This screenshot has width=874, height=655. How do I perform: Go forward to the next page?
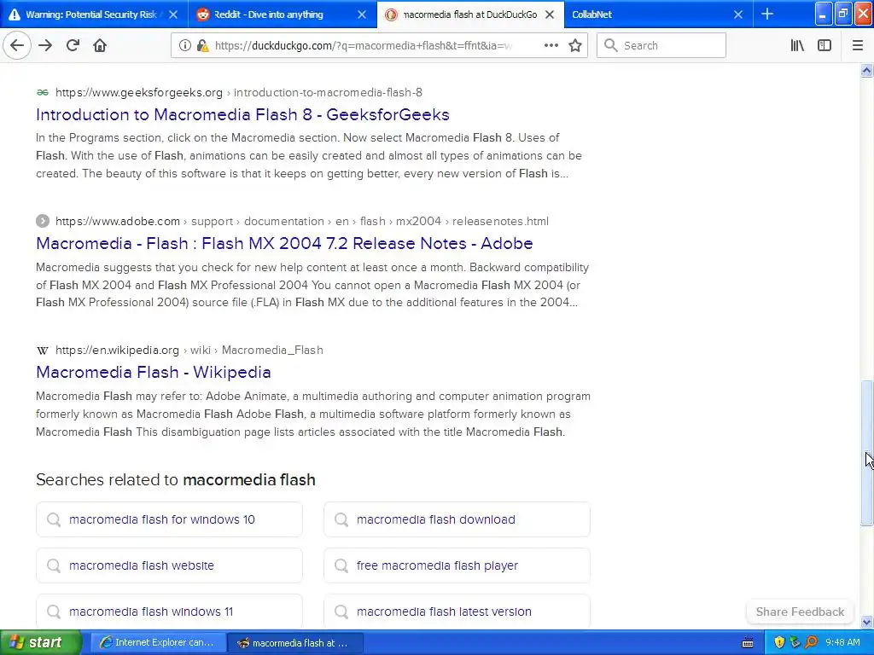45,46
